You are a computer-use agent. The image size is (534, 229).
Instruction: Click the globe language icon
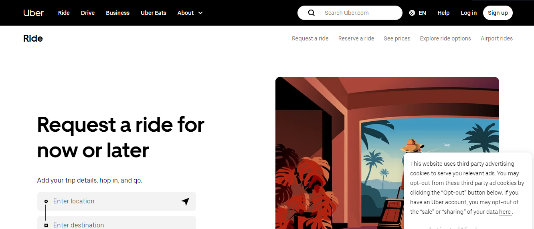click(x=412, y=13)
